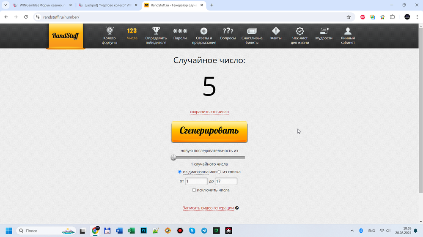Open Skype from the taskbar
Image resolution: width=423 pixels, height=237 pixels.
click(192, 231)
